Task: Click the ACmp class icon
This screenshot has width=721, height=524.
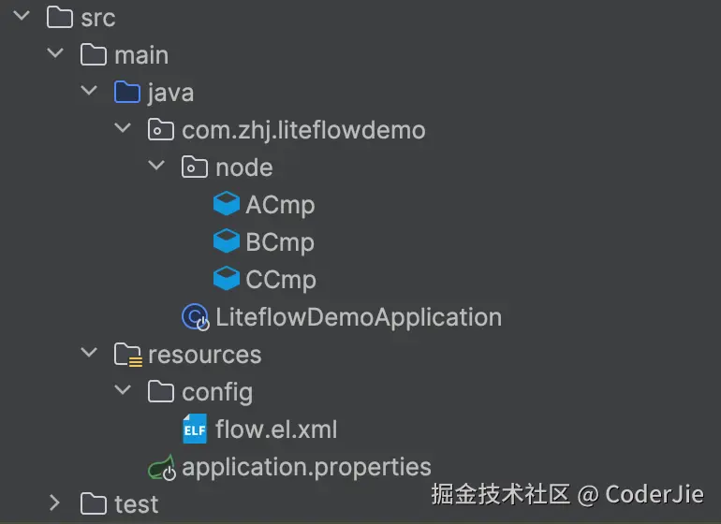Action: [x=227, y=204]
